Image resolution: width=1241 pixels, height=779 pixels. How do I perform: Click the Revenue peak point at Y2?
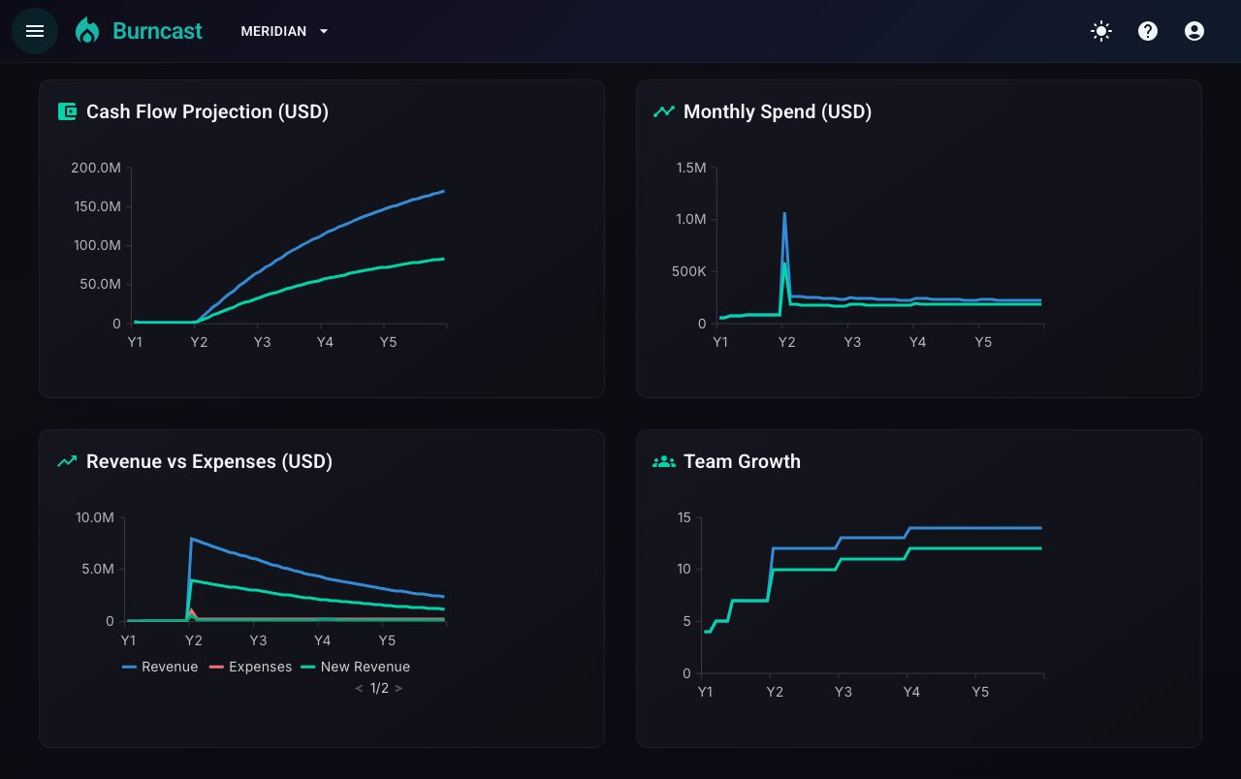192,539
